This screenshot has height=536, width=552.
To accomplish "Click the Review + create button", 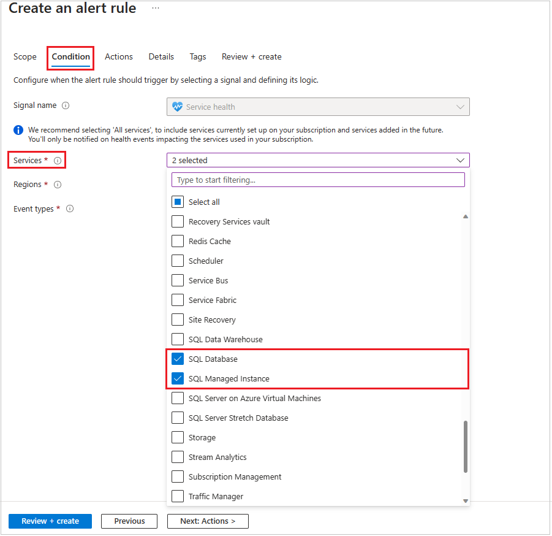I will (x=50, y=521).
